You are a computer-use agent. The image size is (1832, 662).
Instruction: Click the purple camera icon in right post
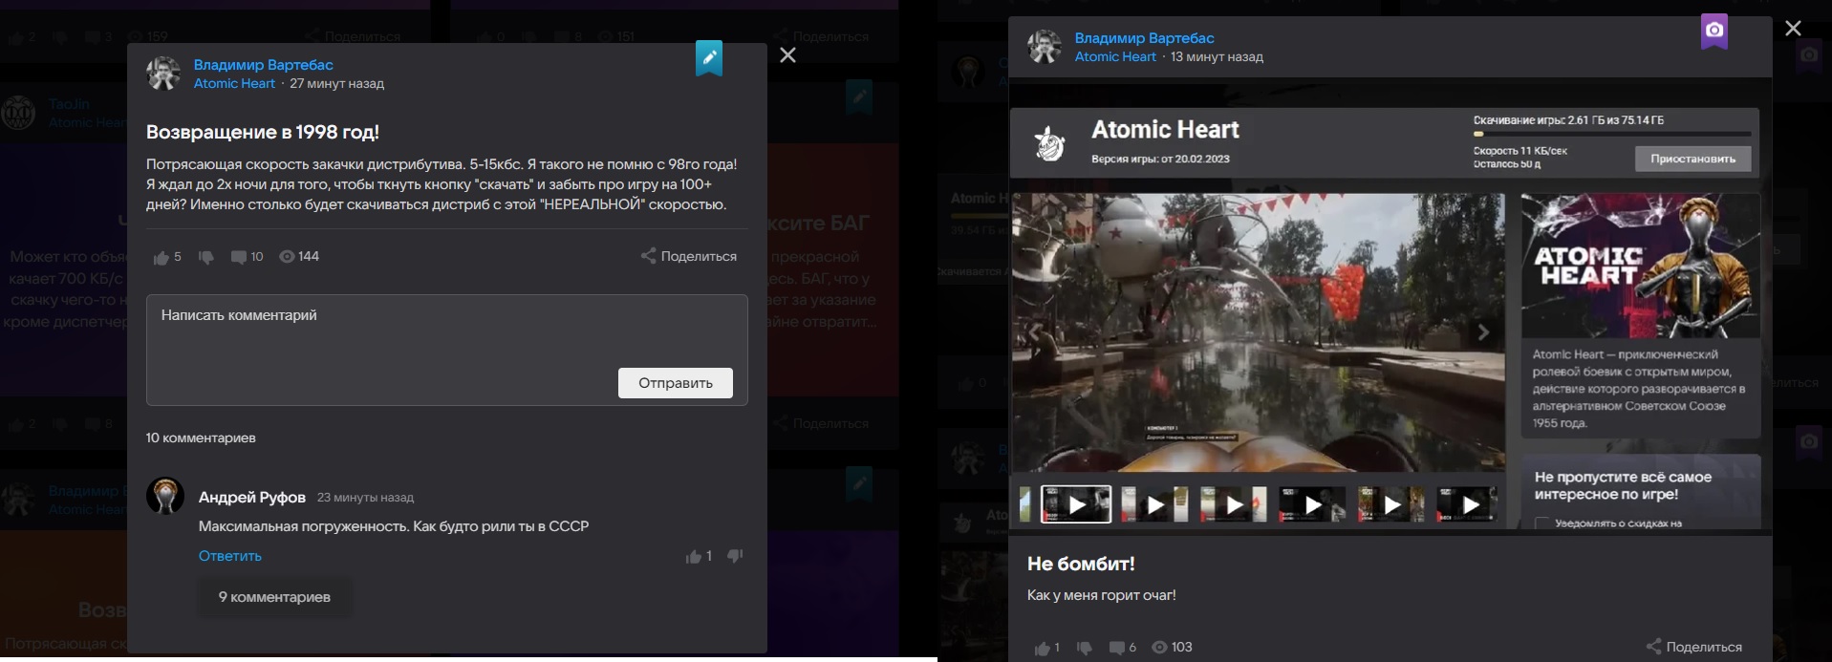click(x=1714, y=32)
